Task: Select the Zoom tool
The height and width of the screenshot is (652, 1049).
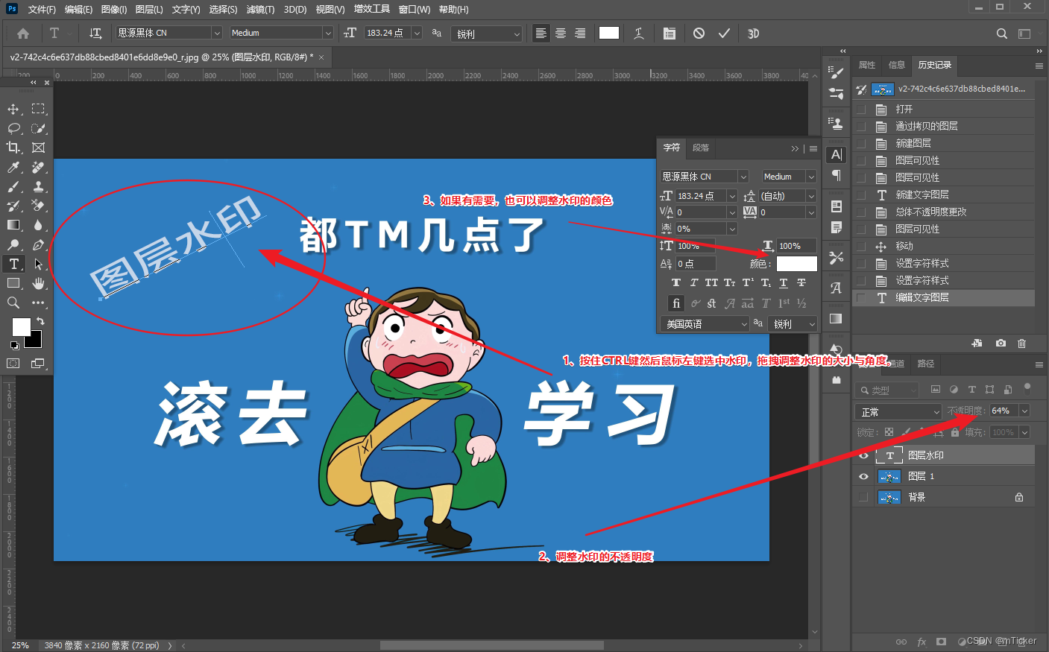Action: 13,303
